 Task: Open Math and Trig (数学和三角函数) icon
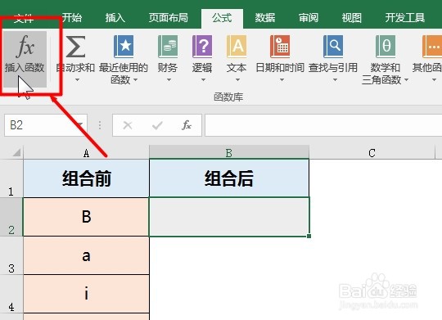pos(386,46)
